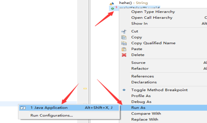Open Run Configurations...

coord(52,115)
